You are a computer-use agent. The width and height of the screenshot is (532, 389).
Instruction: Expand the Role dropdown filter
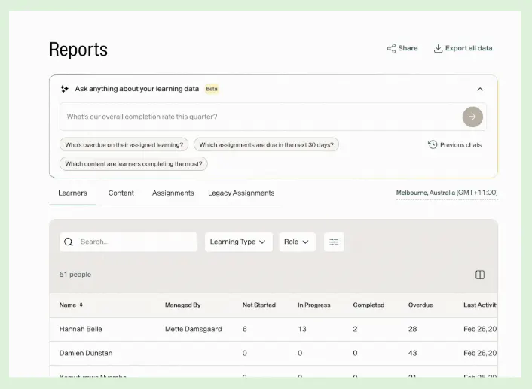click(x=297, y=242)
